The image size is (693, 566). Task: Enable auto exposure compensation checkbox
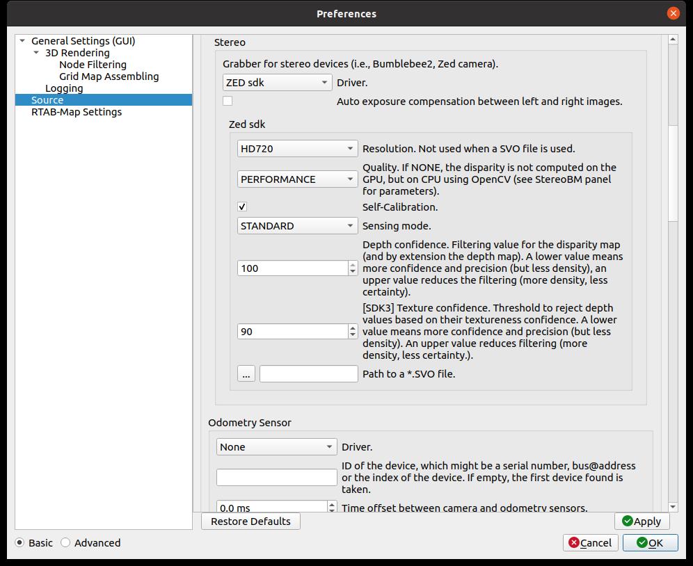[228, 102]
